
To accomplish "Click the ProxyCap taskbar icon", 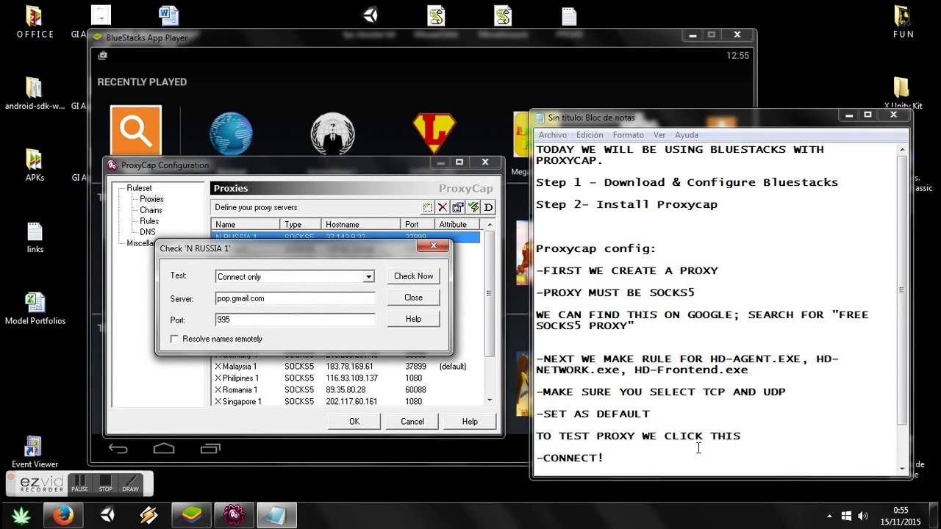I will click(x=234, y=515).
